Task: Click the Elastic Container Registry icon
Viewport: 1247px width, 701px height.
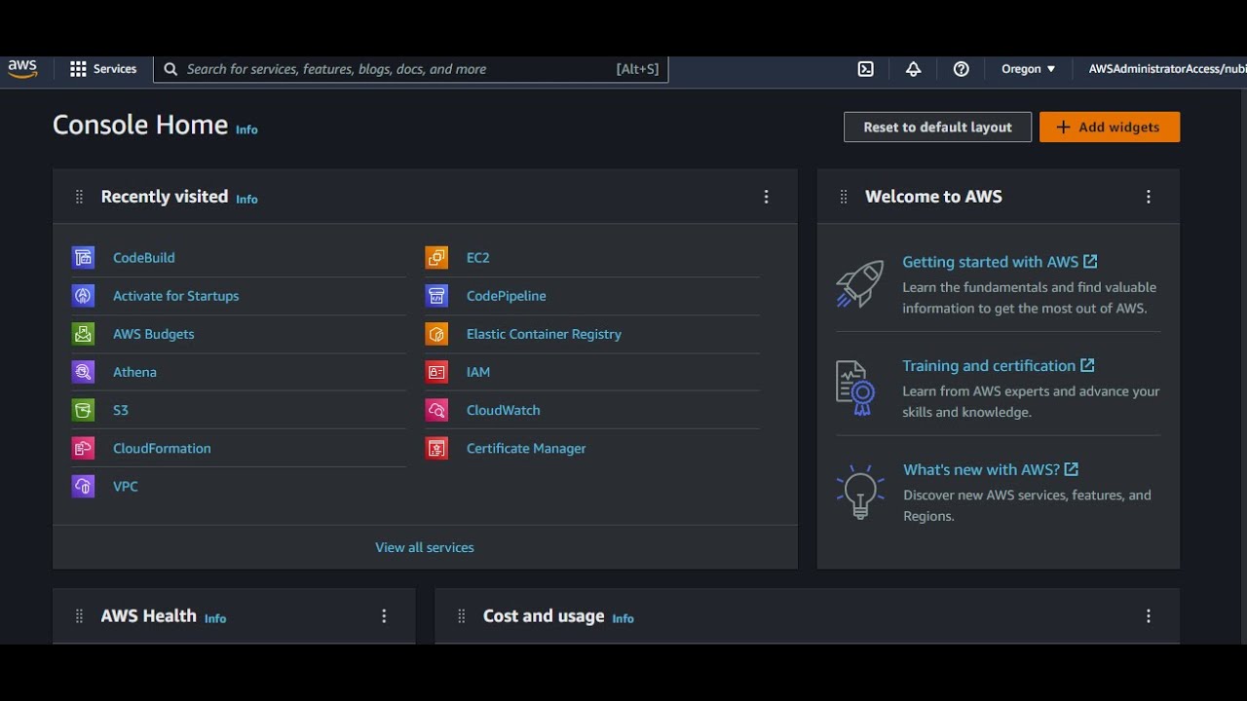Action: [436, 334]
